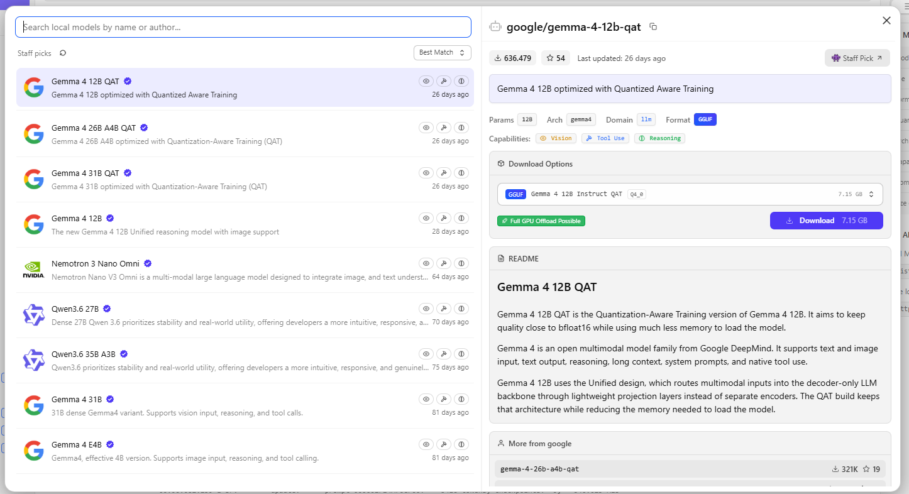Open the Staff Pick link button
The image size is (909, 494).
[857, 58]
